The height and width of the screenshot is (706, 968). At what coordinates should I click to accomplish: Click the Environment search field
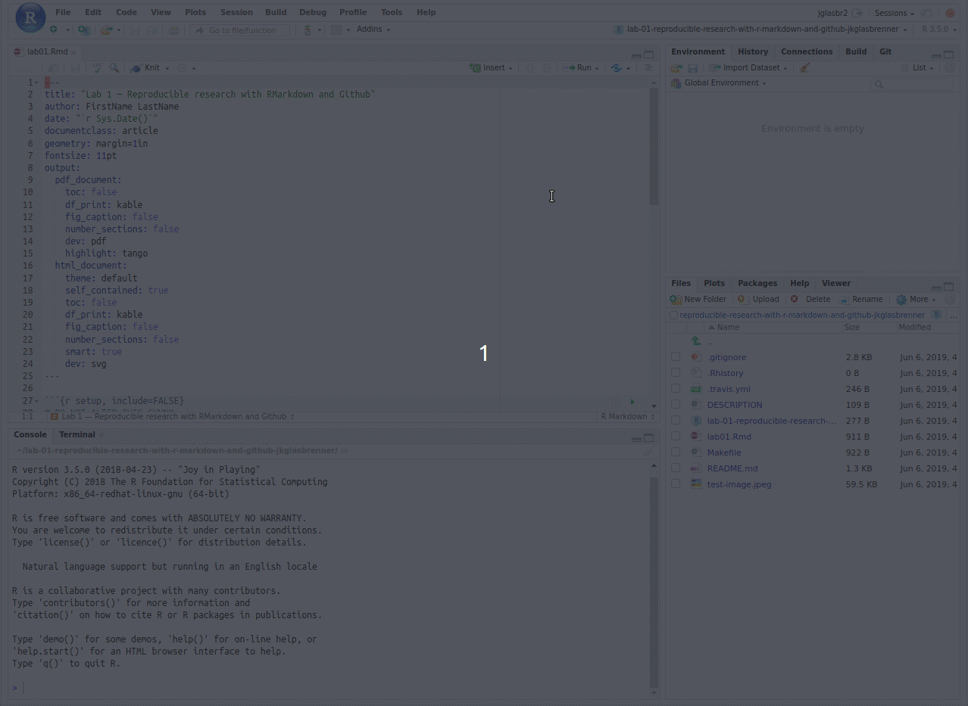[912, 84]
